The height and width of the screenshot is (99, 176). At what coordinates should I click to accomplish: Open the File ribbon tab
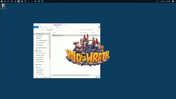coord(36,27)
